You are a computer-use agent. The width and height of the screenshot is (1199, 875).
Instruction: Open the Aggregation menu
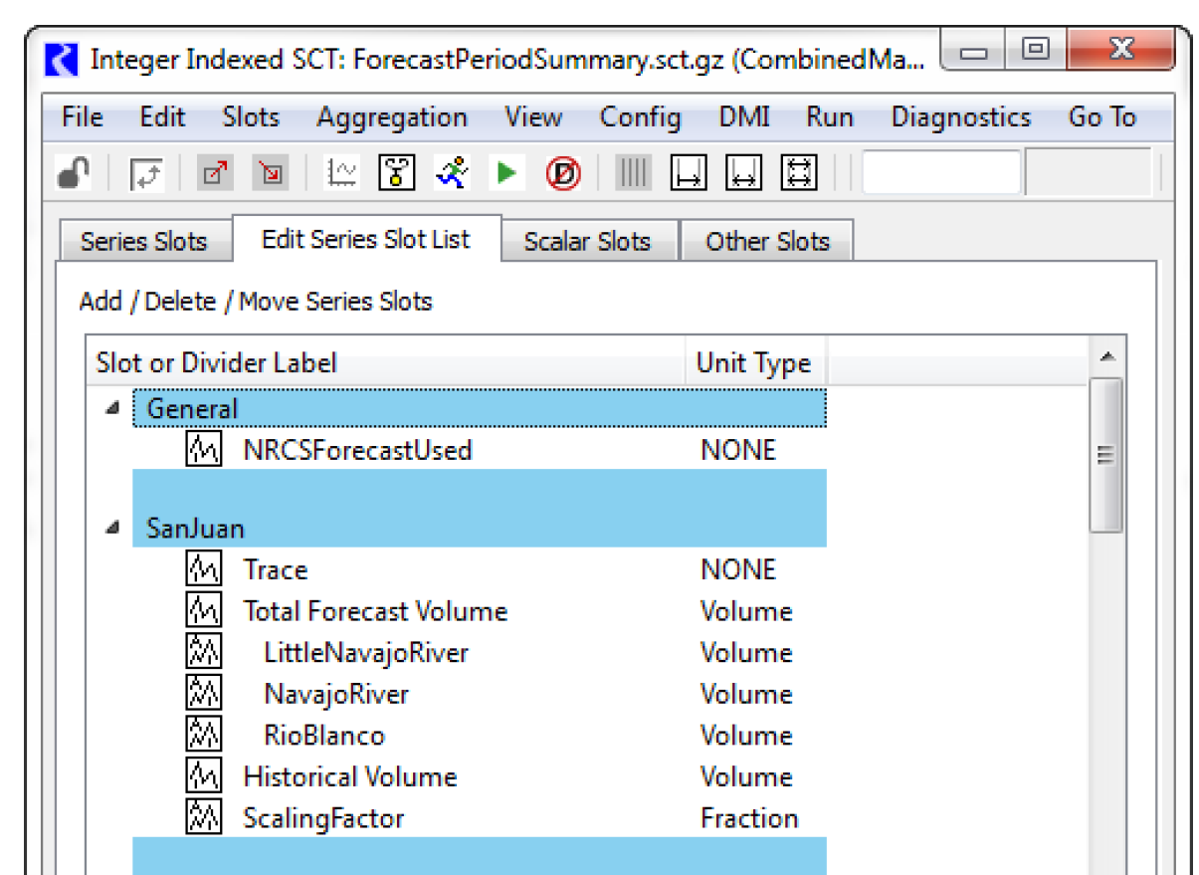coord(391,117)
